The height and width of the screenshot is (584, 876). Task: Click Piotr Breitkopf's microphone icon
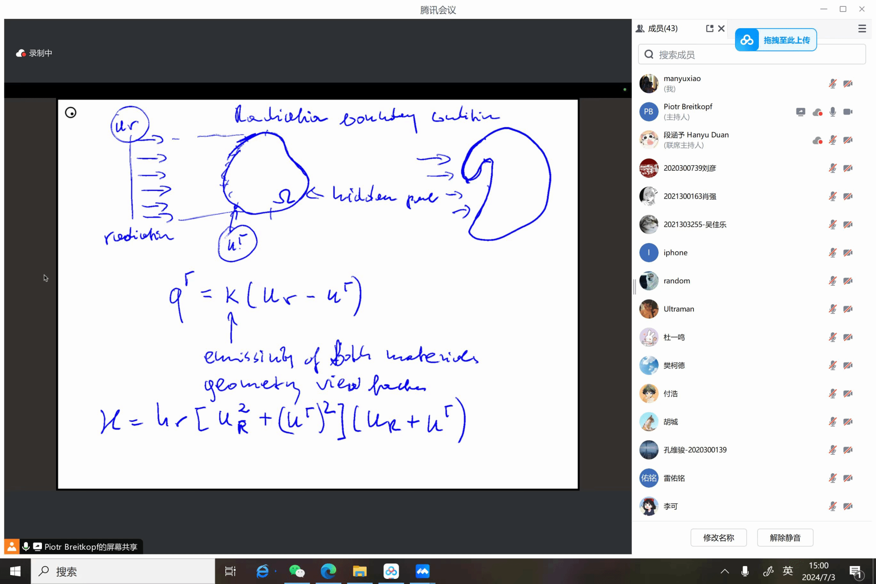[832, 112]
